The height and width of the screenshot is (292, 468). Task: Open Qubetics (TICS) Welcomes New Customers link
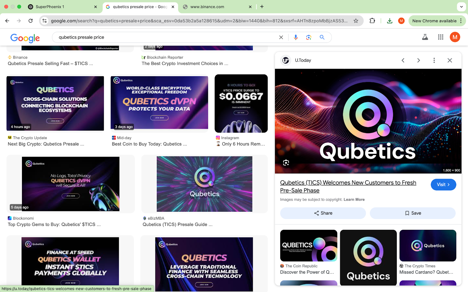click(x=348, y=186)
